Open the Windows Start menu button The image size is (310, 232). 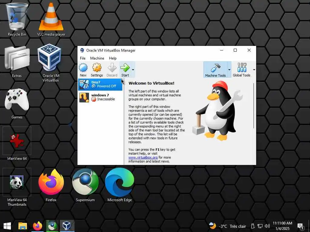click(7, 226)
